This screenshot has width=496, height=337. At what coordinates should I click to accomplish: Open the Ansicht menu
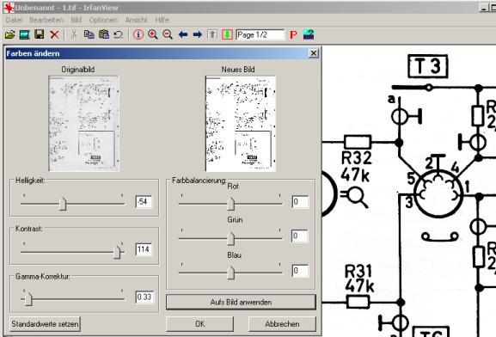[x=136, y=20]
